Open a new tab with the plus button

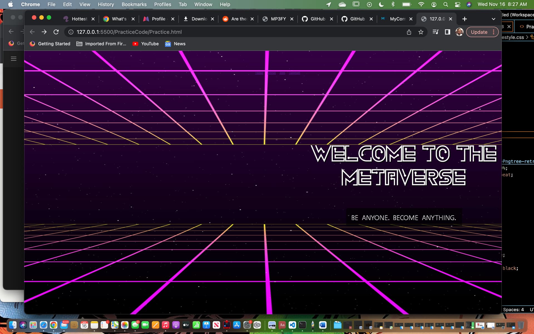tap(464, 19)
